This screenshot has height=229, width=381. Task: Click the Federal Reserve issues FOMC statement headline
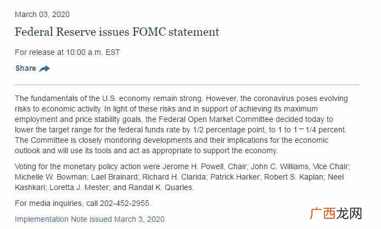117,32
